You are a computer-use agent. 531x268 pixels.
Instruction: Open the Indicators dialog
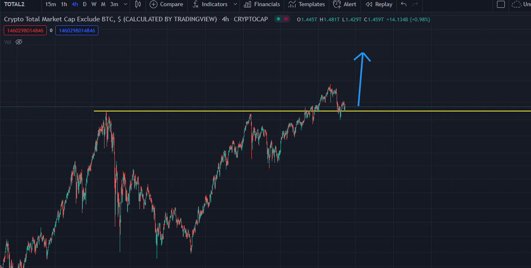click(x=210, y=4)
